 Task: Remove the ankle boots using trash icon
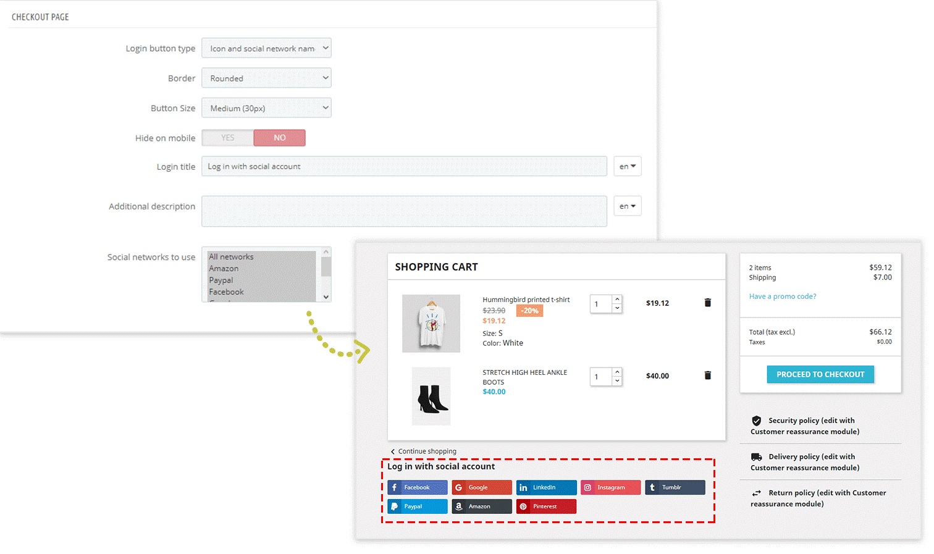708,376
